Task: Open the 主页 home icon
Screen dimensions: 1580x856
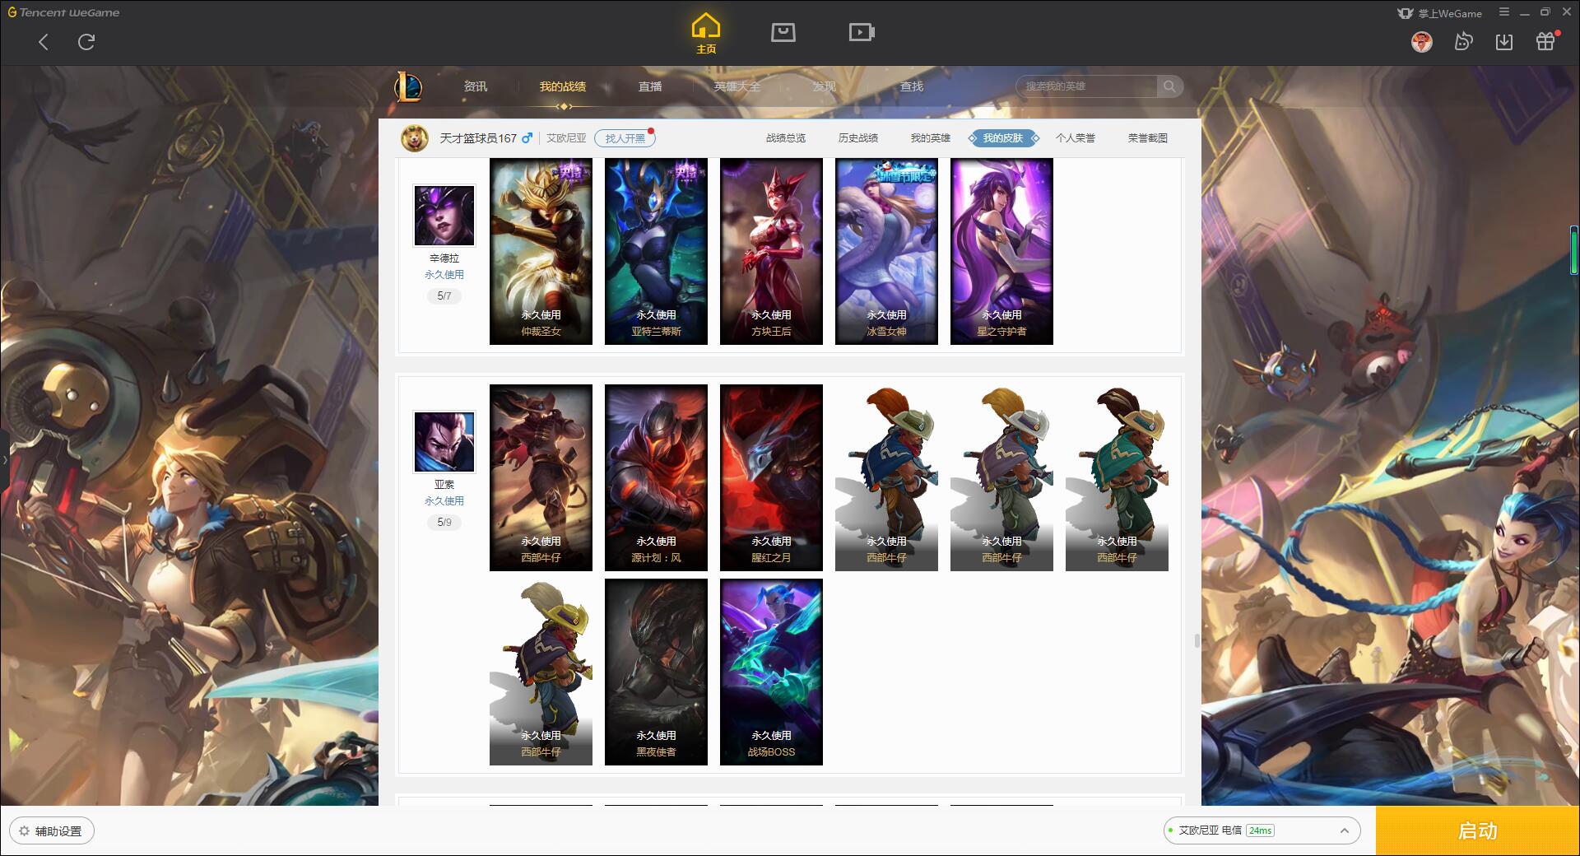Action: click(706, 34)
